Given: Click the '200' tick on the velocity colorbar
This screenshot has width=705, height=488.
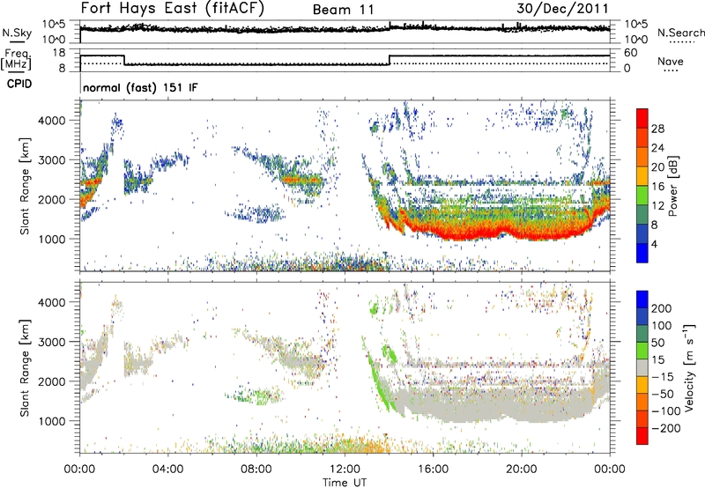Looking at the screenshot, I should (x=662, y=308).
